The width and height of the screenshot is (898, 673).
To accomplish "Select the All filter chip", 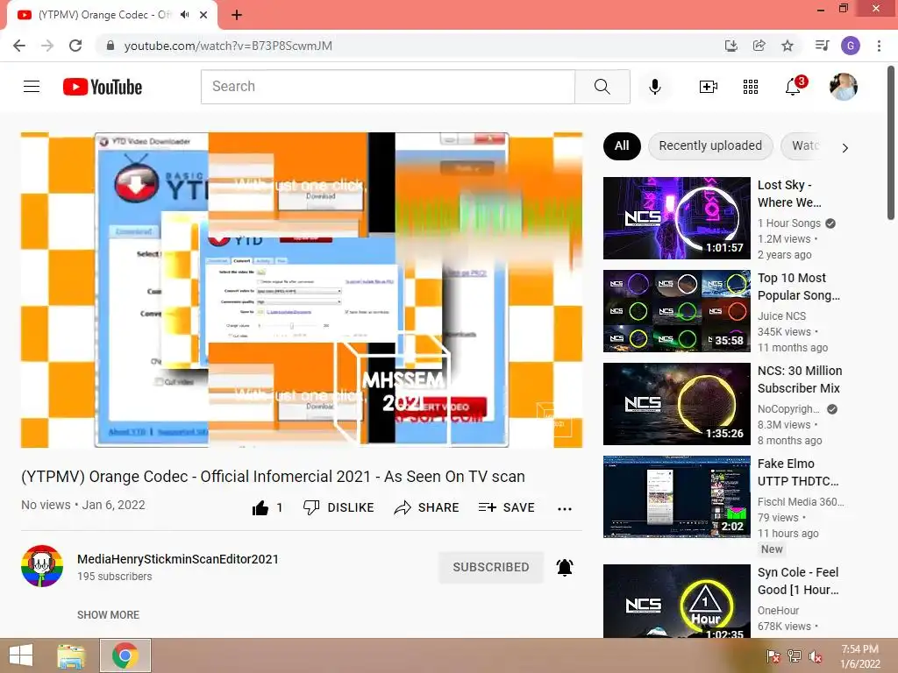I will [622, 146].
